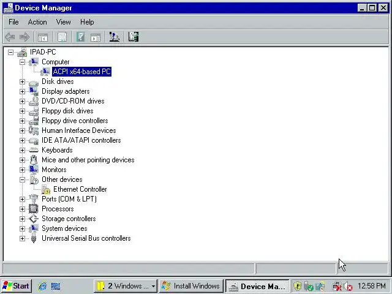
Task: Click the Update driver toolbar icon
Action: coord(134,37)
